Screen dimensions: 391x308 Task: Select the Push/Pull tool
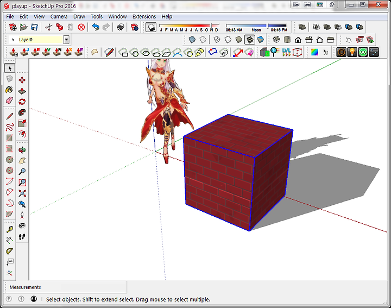coord(22,91)
